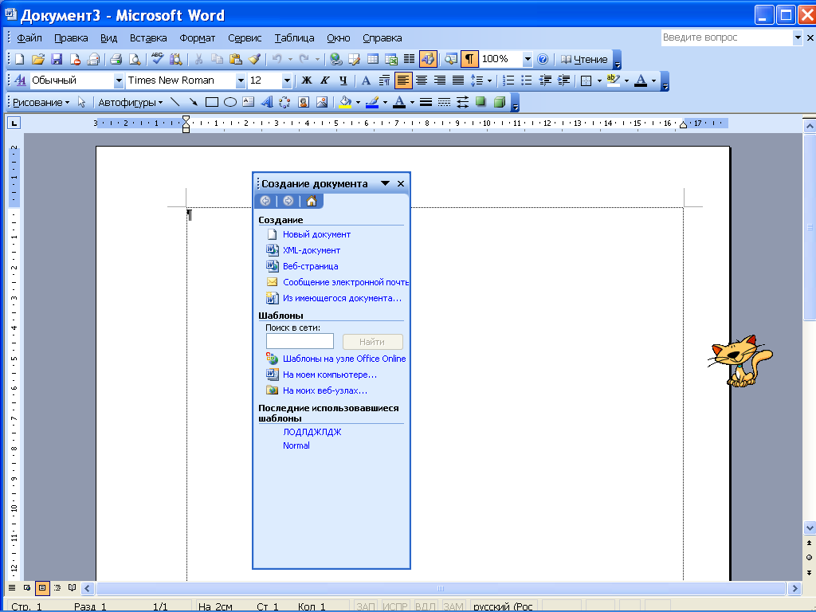Click the Поиск в сети search field
816x612 pixels.
coord(300,341)
